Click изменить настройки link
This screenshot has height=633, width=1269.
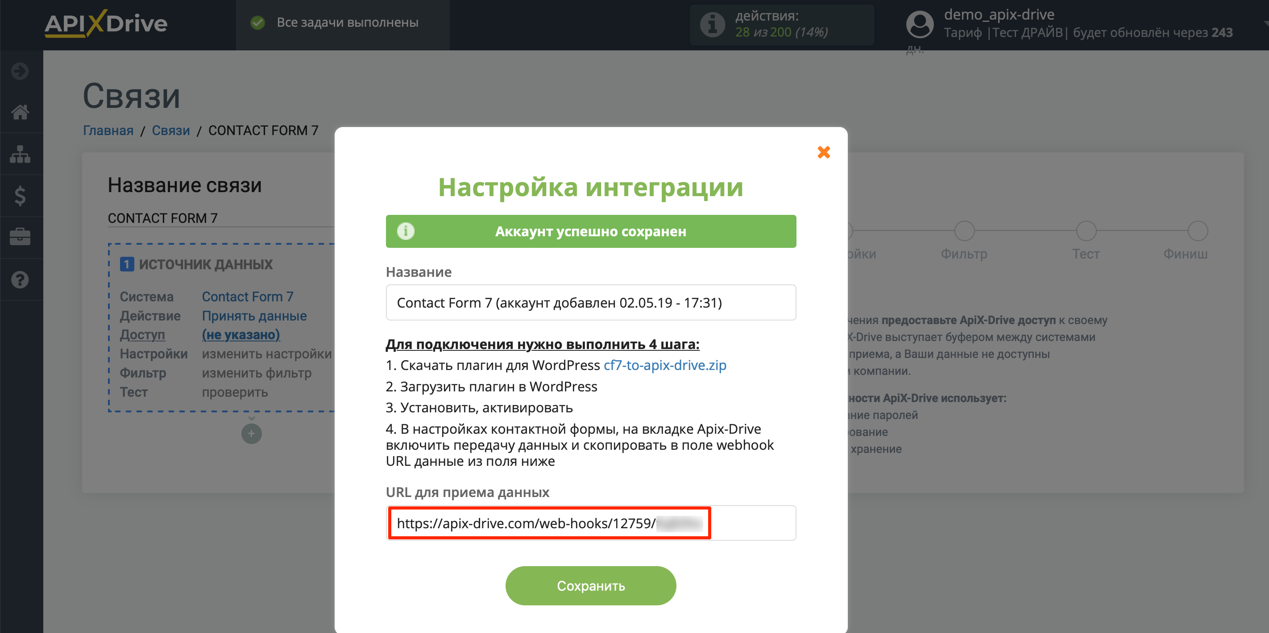tap(266, 354)
